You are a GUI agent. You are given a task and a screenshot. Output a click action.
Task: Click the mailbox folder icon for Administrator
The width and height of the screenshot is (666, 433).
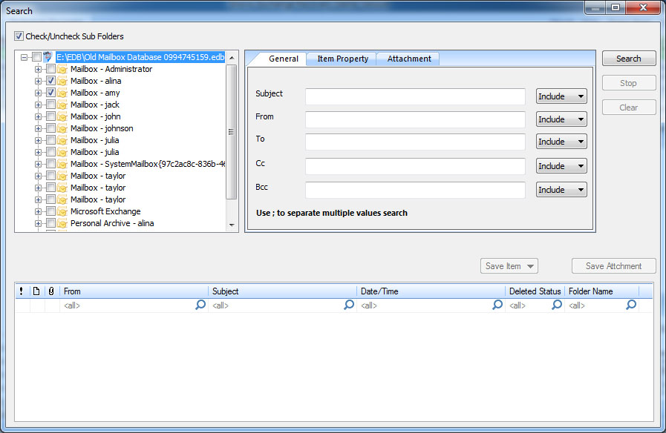pyautogui.click(x=62, y=69)
